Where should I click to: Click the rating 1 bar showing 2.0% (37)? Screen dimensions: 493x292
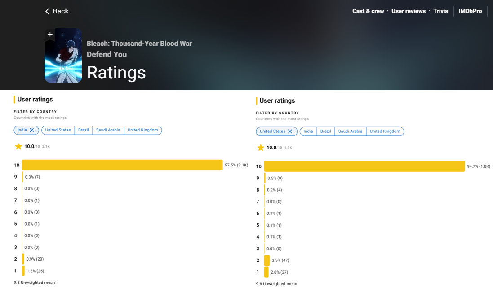click(266, 272)
